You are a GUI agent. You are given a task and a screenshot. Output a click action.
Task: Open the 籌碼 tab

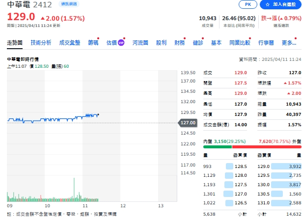93,43
